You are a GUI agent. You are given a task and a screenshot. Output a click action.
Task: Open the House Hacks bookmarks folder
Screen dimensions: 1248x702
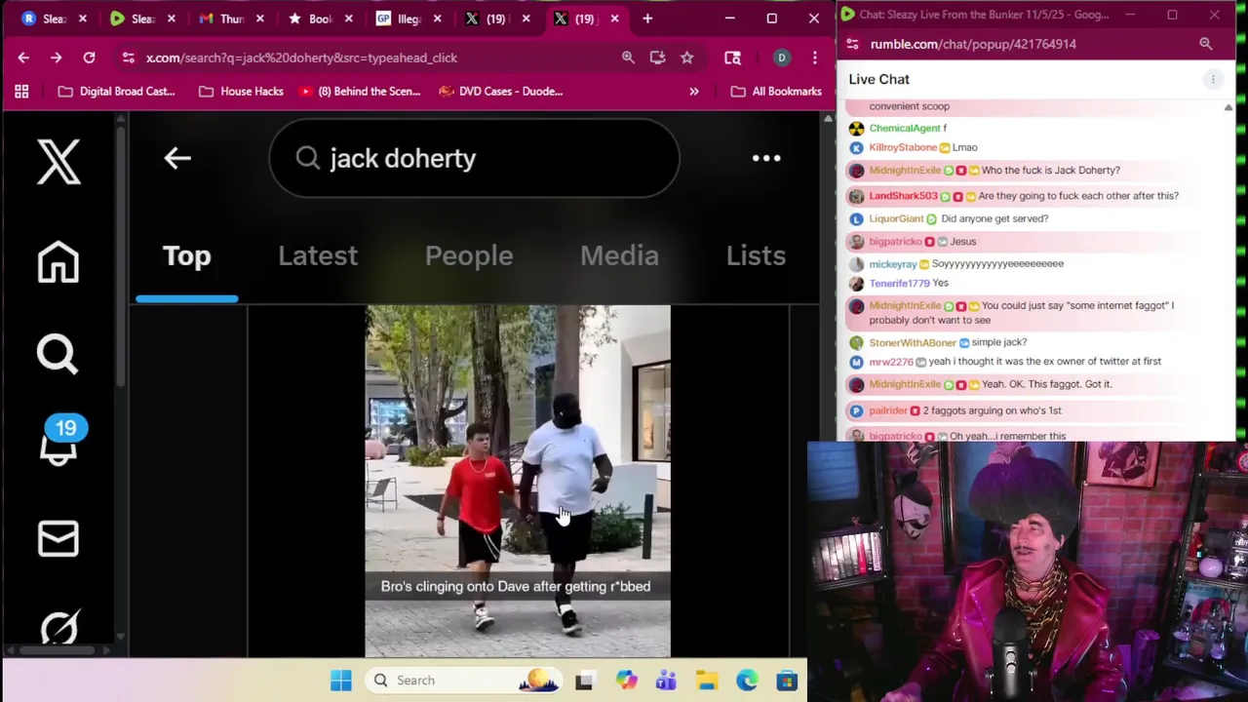(x=241, y=92)
